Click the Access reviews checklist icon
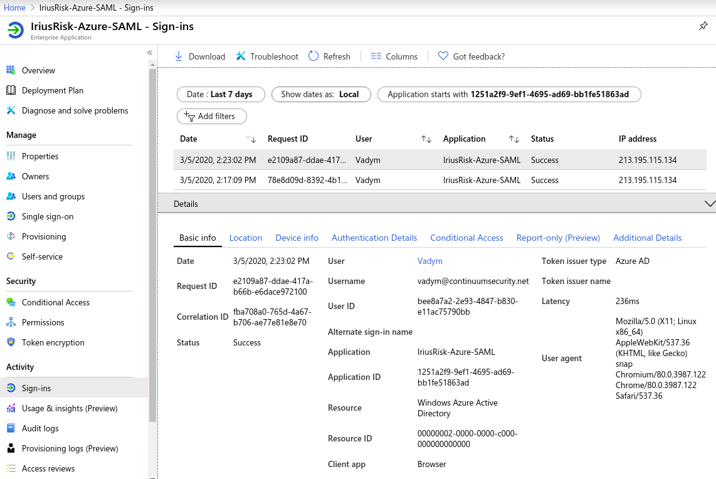This screenshot has height=479, width=716. (11, 468)
